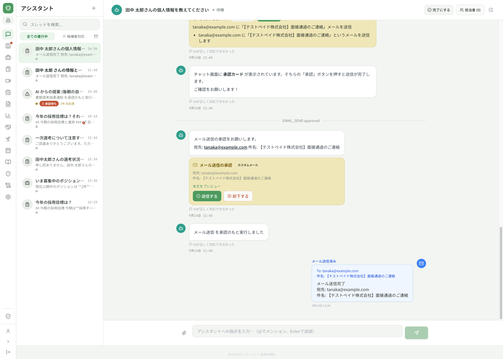Open thread 田中太郎さんの選考状況
503x359 pixels.
pos(60,164)
